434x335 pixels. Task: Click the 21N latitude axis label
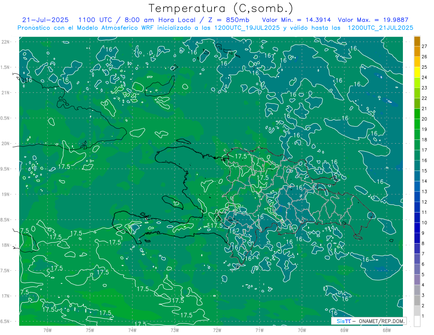tap(5, 93)
